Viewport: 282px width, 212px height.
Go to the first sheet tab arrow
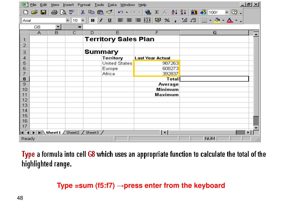point(22,133)
